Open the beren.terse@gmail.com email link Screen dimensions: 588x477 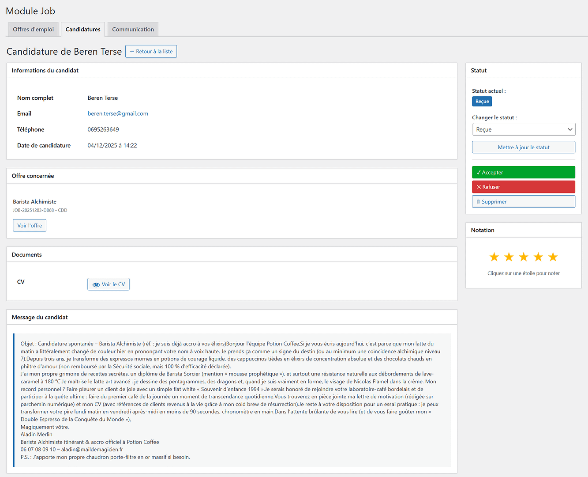(x=118, y=114)
